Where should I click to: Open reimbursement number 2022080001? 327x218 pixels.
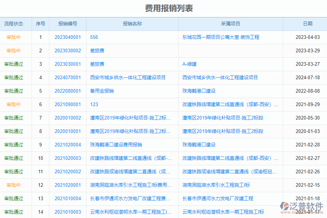pyautogui.click(x=67, y=91)
